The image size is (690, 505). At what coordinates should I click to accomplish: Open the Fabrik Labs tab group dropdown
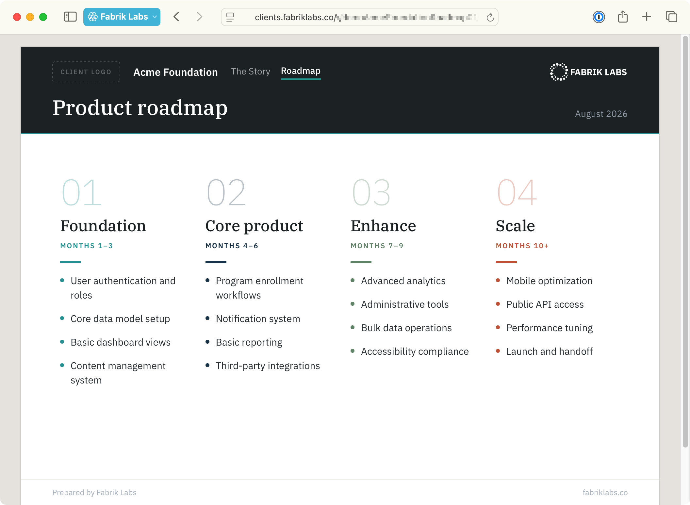pyautogui.click(x=122, y=17)
